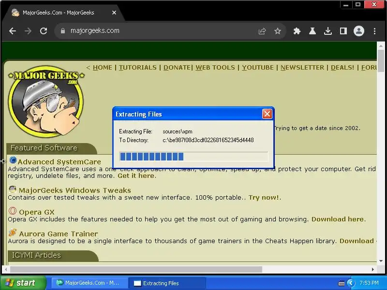Open the YOUTUBE navigation link
The height and width of the screenshot is (290, 387).
[258, 68]
